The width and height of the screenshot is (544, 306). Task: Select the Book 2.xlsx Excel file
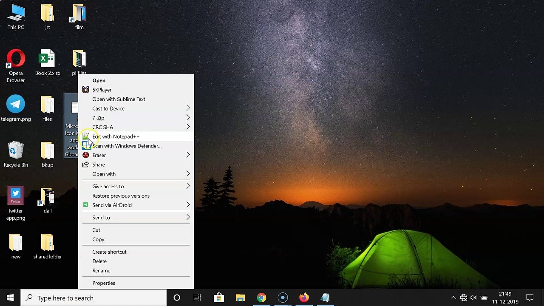coord(48,62)
